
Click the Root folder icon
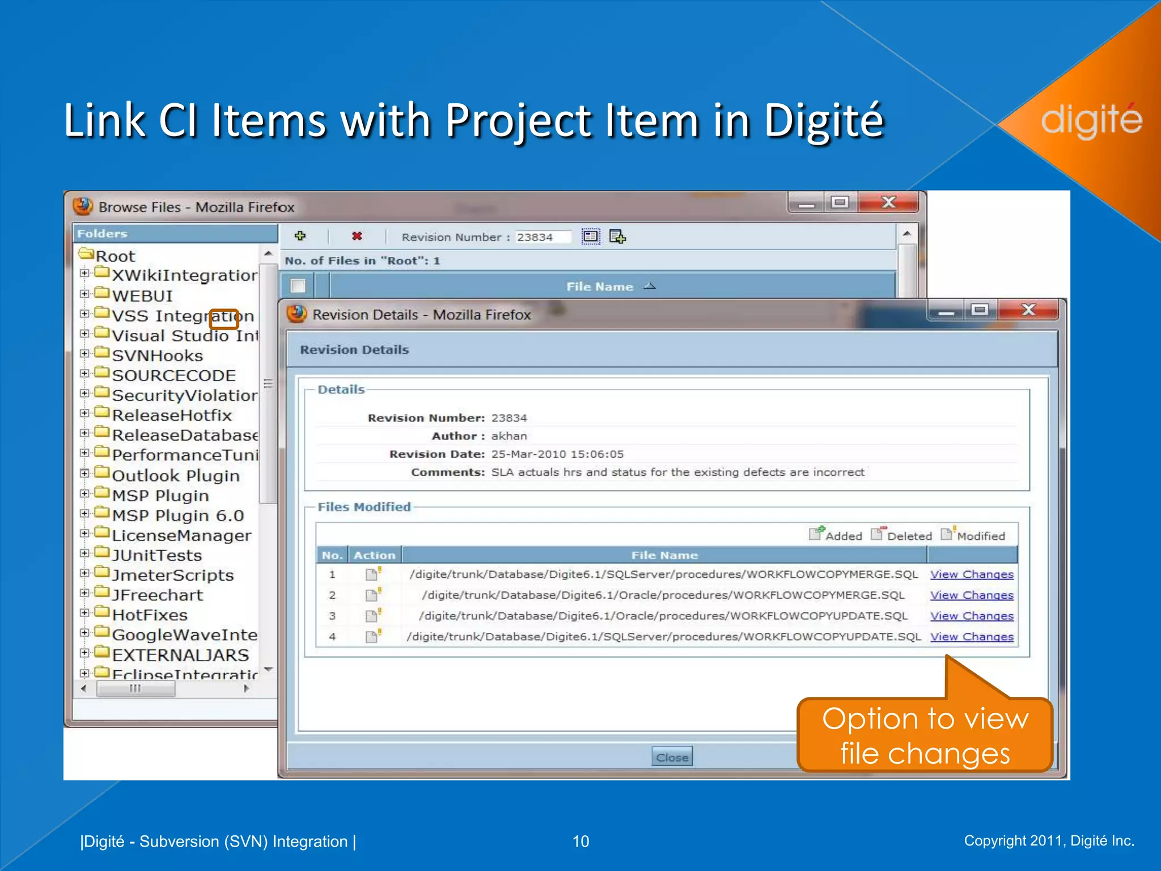click(86, 253)
